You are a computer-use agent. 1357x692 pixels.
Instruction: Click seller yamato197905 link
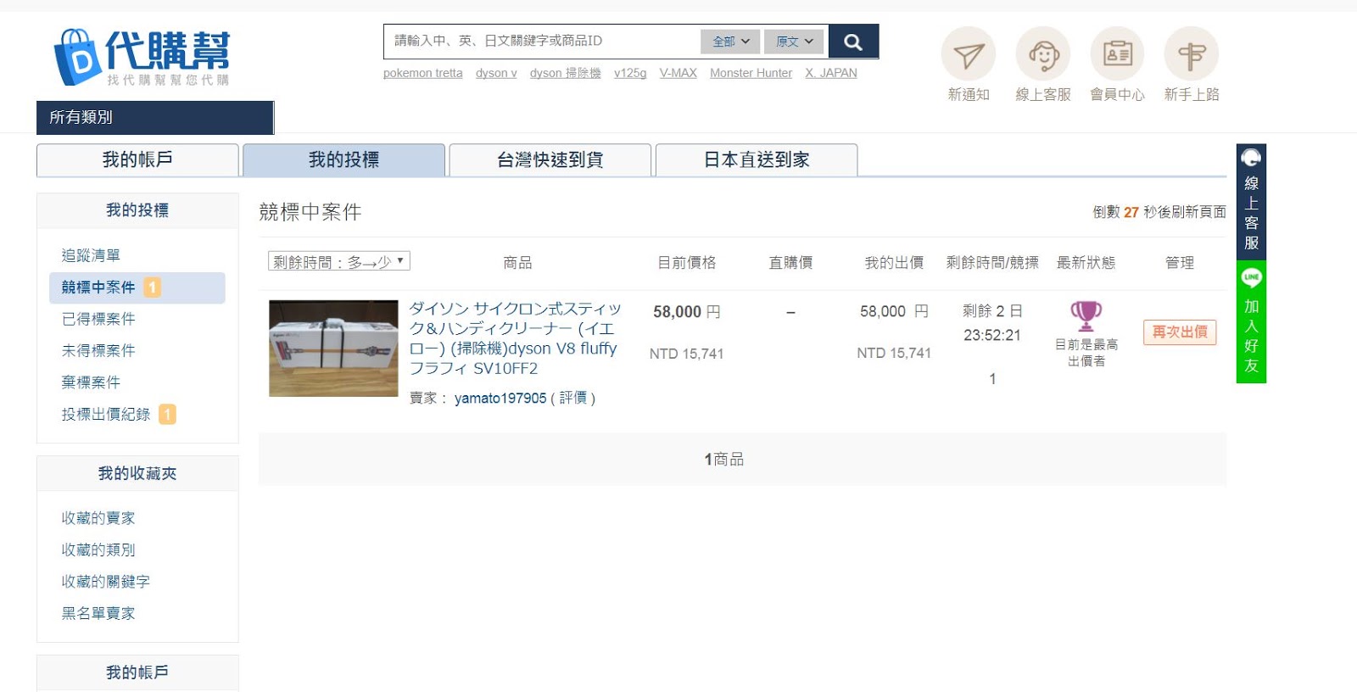(500, 398)
